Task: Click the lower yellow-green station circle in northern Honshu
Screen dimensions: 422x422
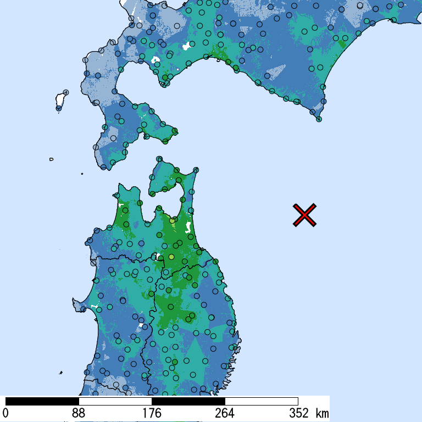Action: [x=171, y=257]
